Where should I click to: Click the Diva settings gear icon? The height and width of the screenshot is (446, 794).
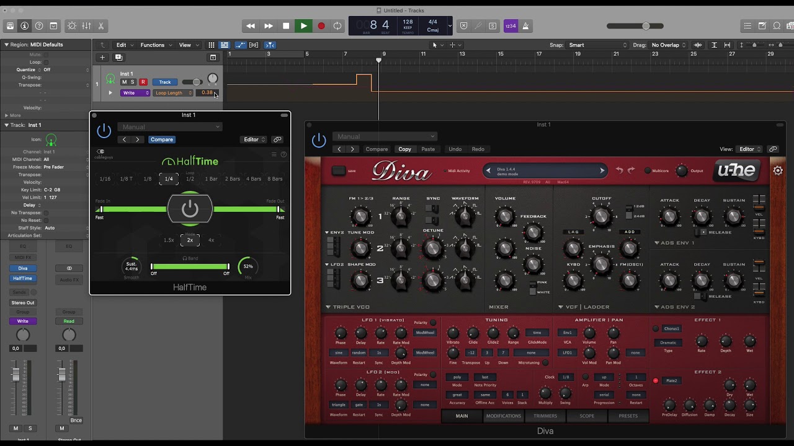click(778, 170)
